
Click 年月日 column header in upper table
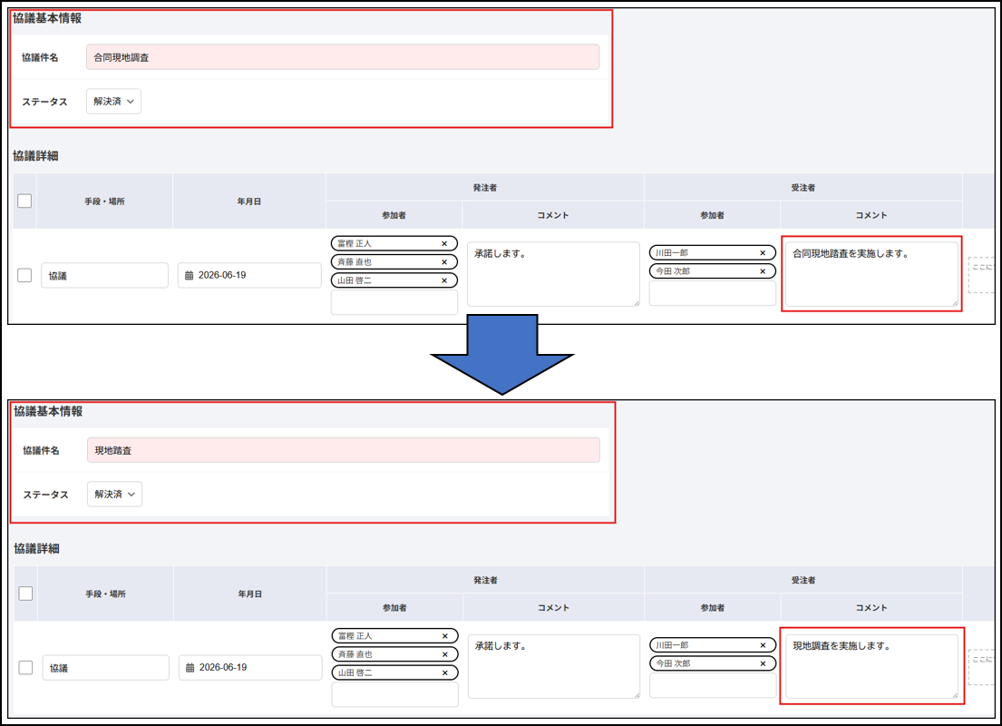(x=249, y=201)
